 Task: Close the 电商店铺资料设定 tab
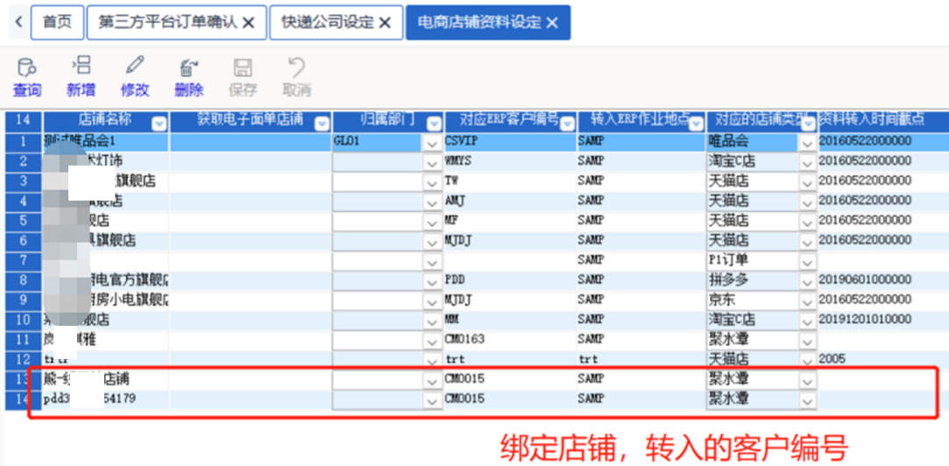[x=552, y=24]
